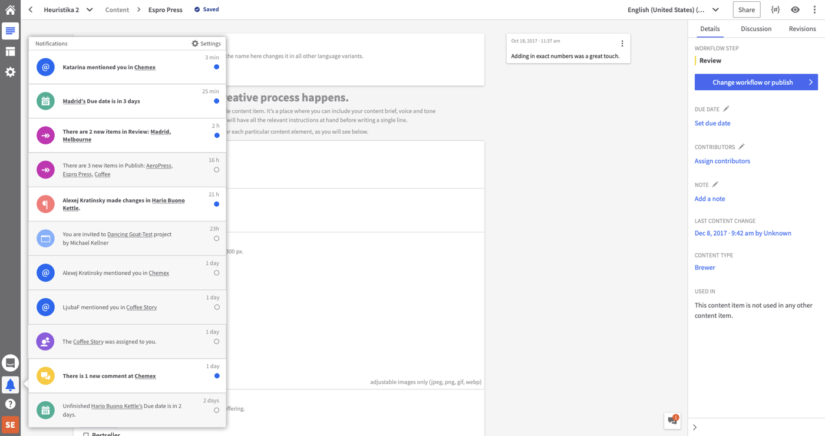
Task: Toggle read status of Coffee Story mention
Action: tap(216, 308)
